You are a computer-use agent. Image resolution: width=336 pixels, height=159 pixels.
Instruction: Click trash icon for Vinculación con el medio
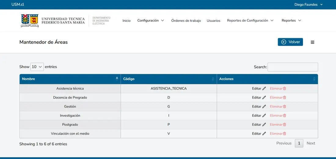point(285,134)
